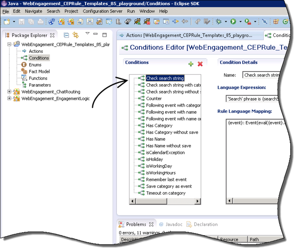Select Actions in the Package Explorer tree
This screenshot has height=251, width=297.
(x=36, y=51)
